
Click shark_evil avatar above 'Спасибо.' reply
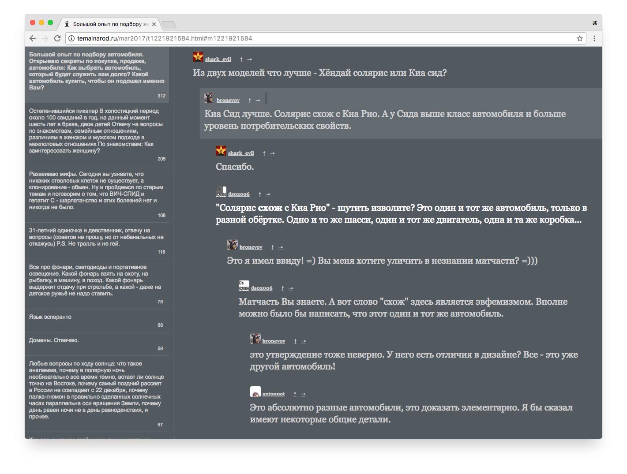tap(221, 151)
